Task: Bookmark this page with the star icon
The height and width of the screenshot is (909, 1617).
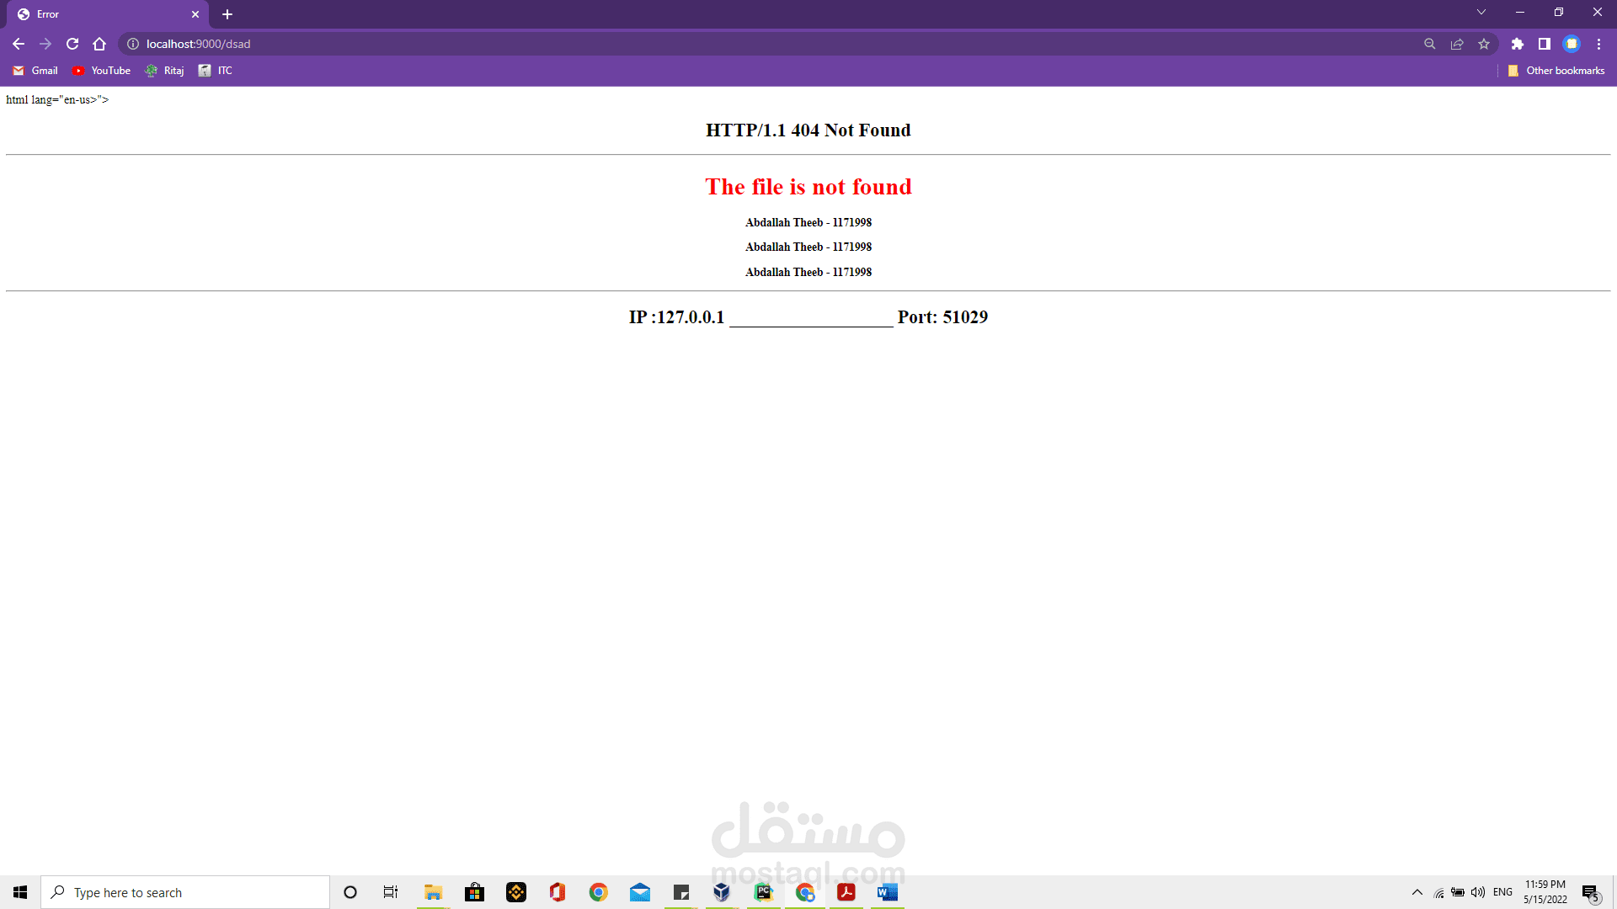Action: coord(1484,44)
